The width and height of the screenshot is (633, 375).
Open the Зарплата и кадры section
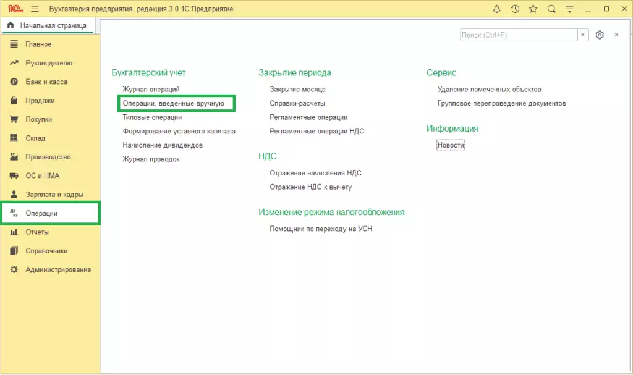(x=54, y=195)
